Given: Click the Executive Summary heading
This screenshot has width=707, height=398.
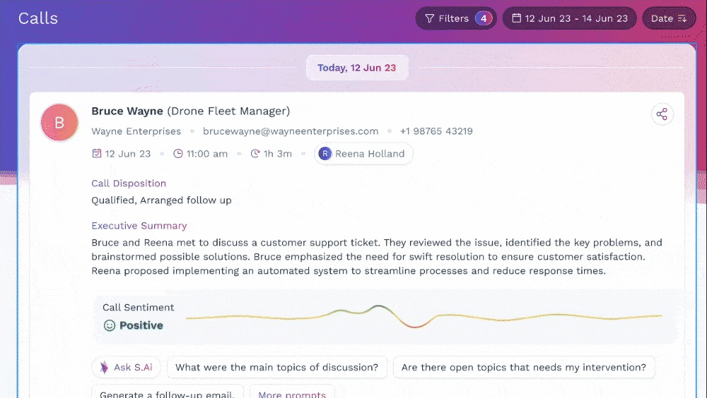Looking at the screenshot, I should pos(139,226).
